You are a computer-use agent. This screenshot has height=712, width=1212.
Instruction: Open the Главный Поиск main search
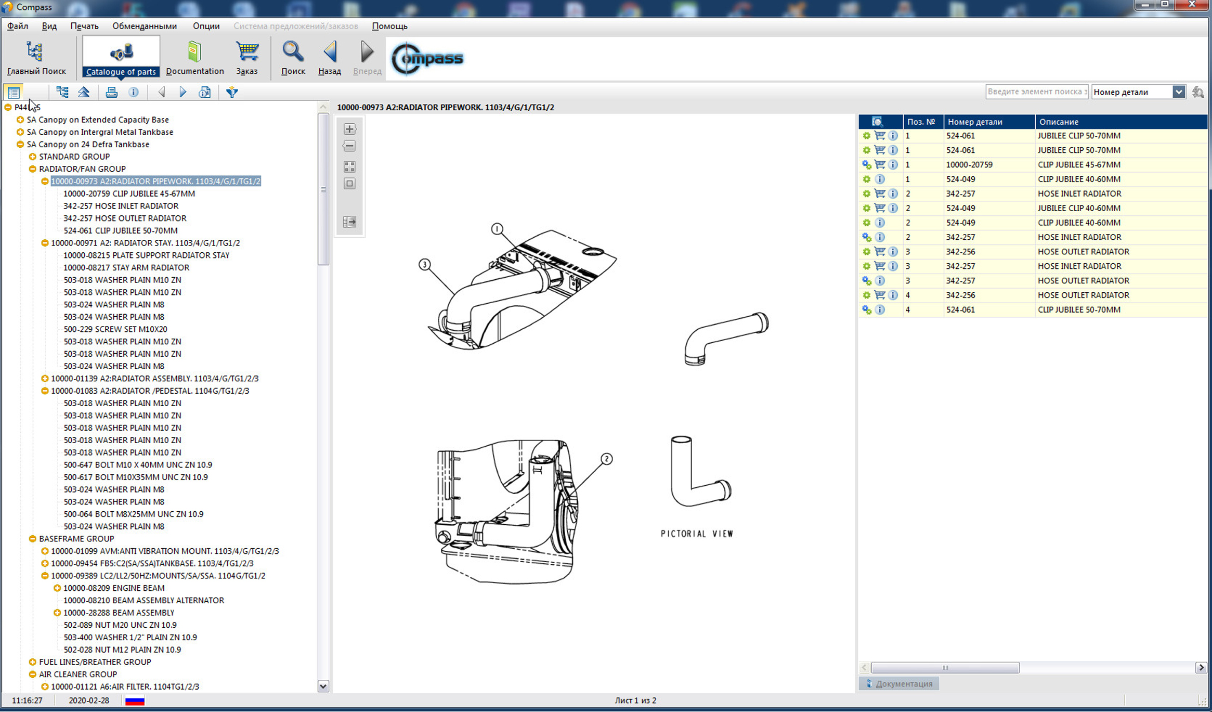(x=36, y=57)
